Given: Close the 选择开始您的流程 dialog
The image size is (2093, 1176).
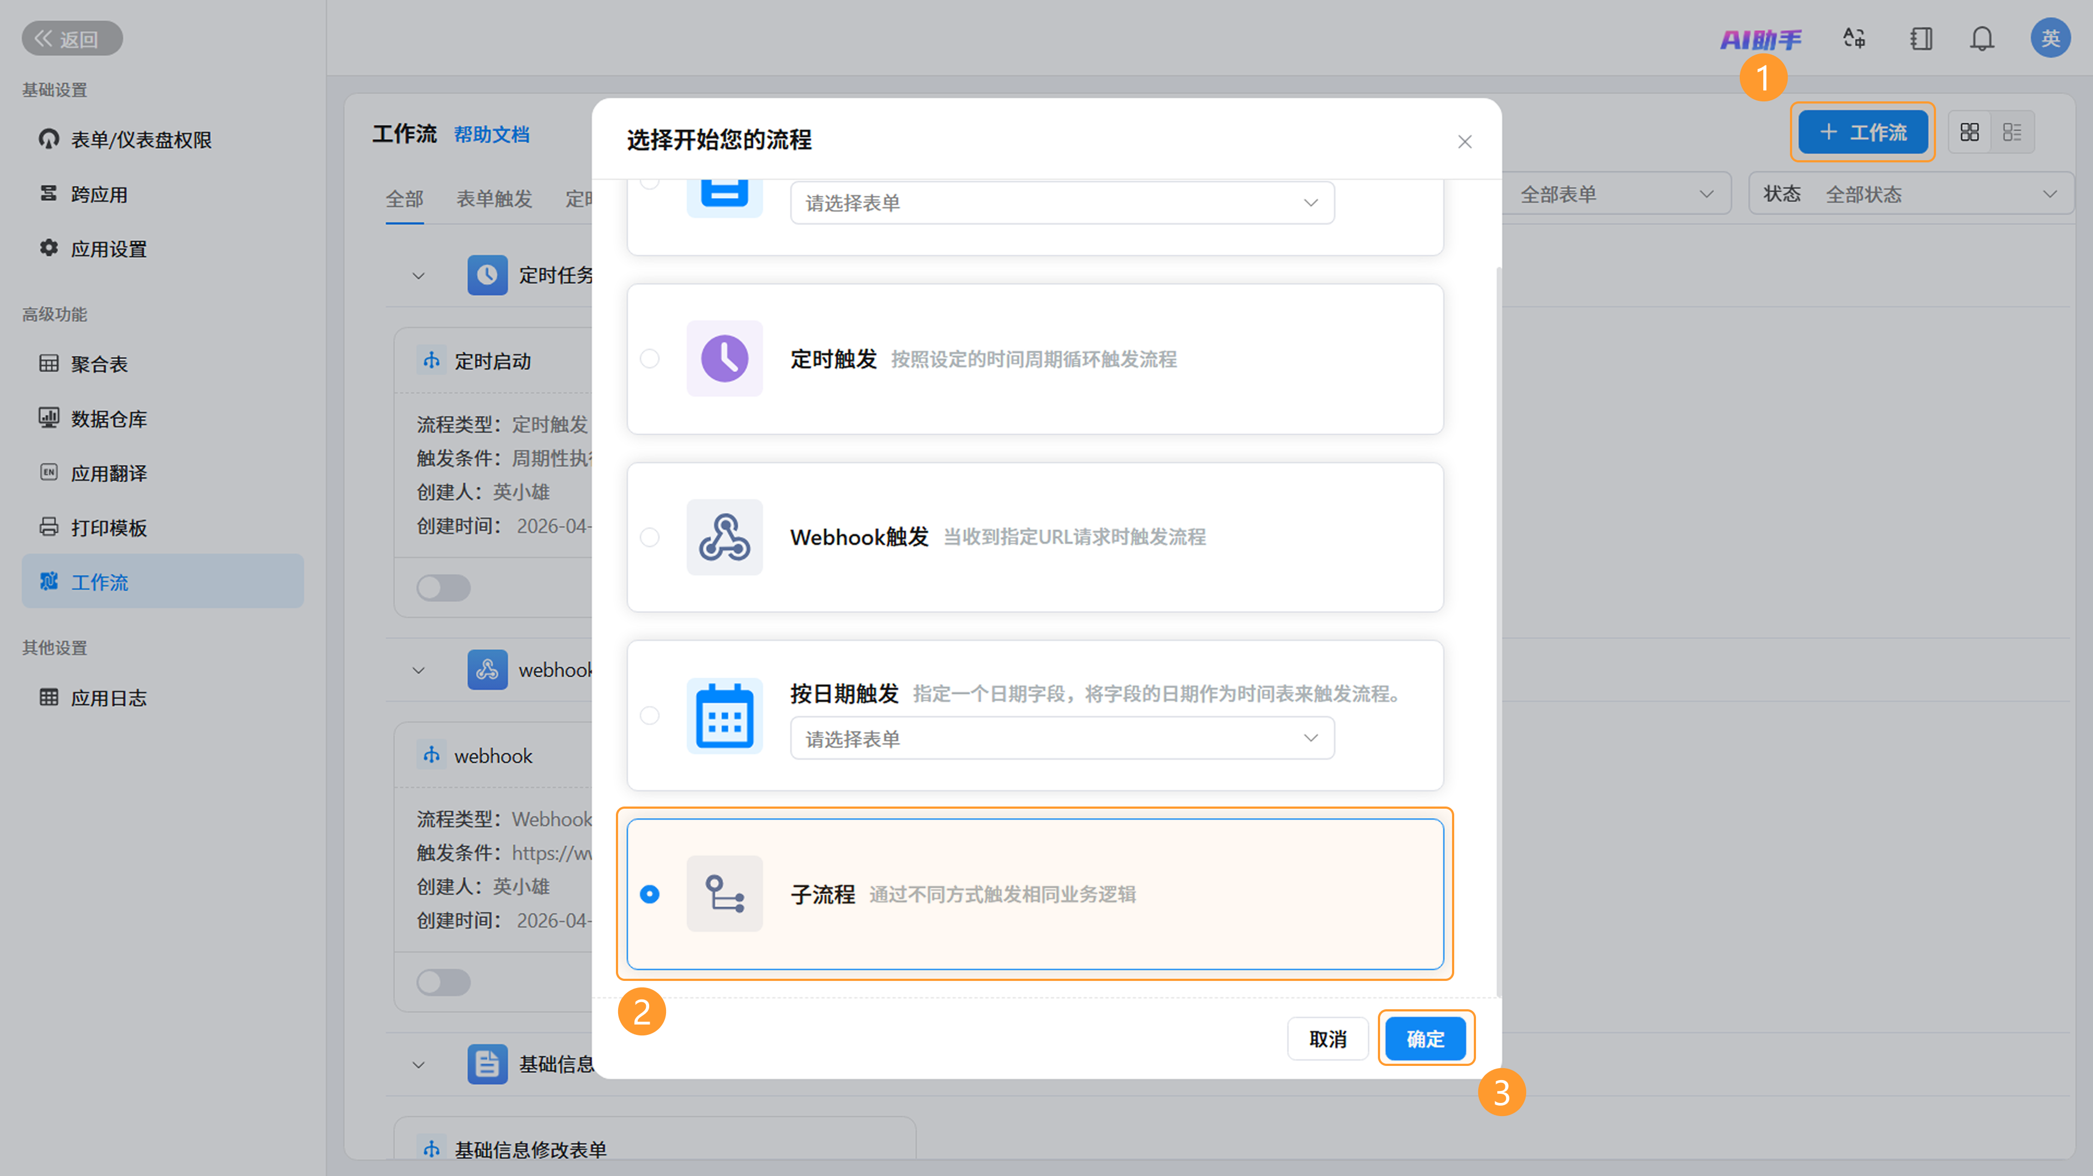Looking at the screenshot, I should (x=1464, y=142).
